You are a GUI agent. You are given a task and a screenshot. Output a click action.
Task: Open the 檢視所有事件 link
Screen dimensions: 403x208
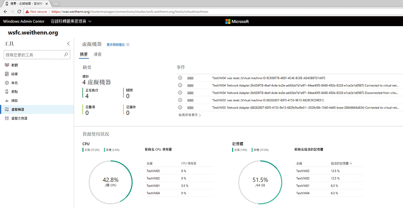(x=190, y=115)
